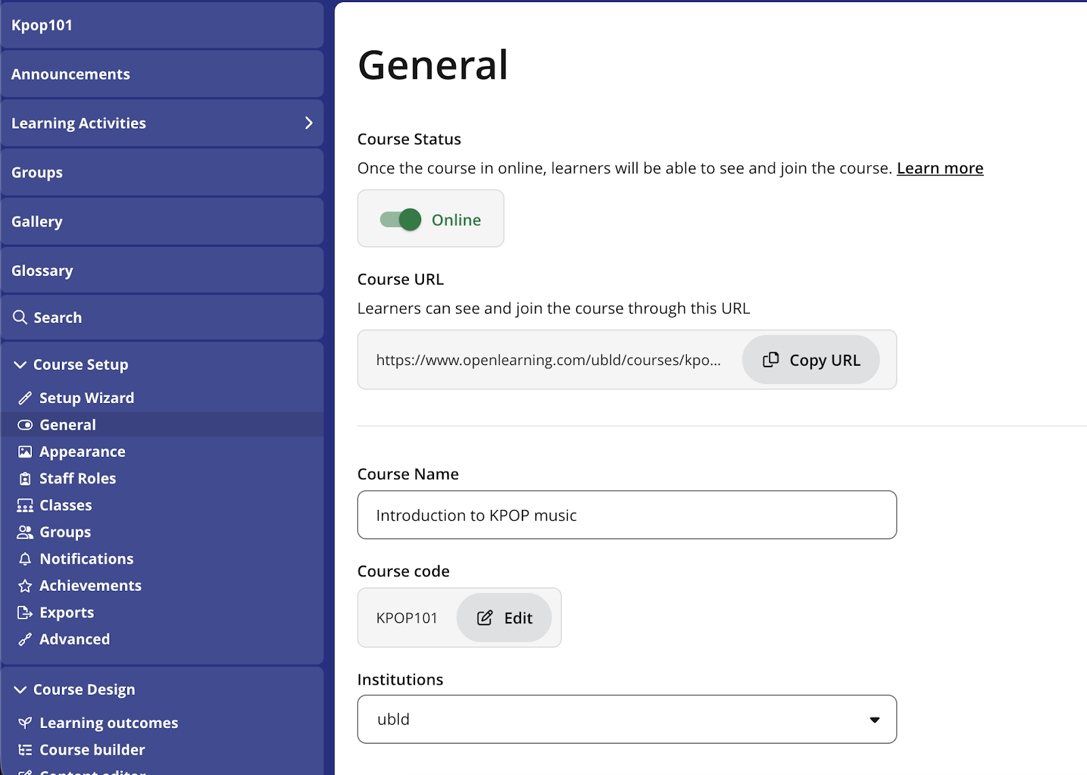Expand Learning Activities submenu chevron
1087x775 pixels.
(308, 123)
